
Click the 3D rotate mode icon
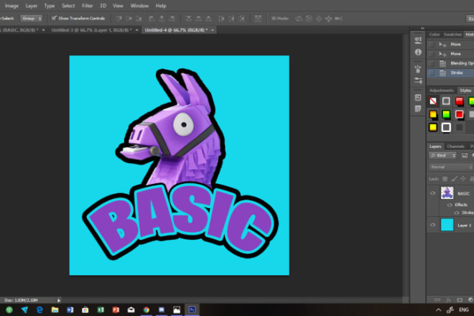pyautogui.click(x=299, y=19)
